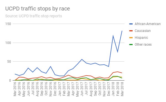Click the 'Oct 2016' x-axis label
The height and width of the screenshot is (102, 166).
click(46, 89)
